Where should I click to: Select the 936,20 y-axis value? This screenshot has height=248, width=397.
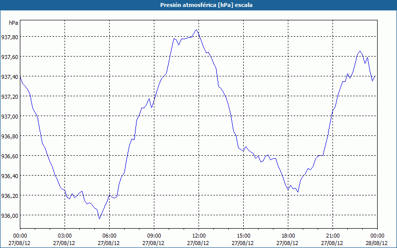click(9, 195)
